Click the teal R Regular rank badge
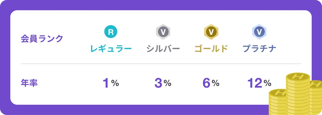This screenshot has height=115, width=322. click(111, 32)
